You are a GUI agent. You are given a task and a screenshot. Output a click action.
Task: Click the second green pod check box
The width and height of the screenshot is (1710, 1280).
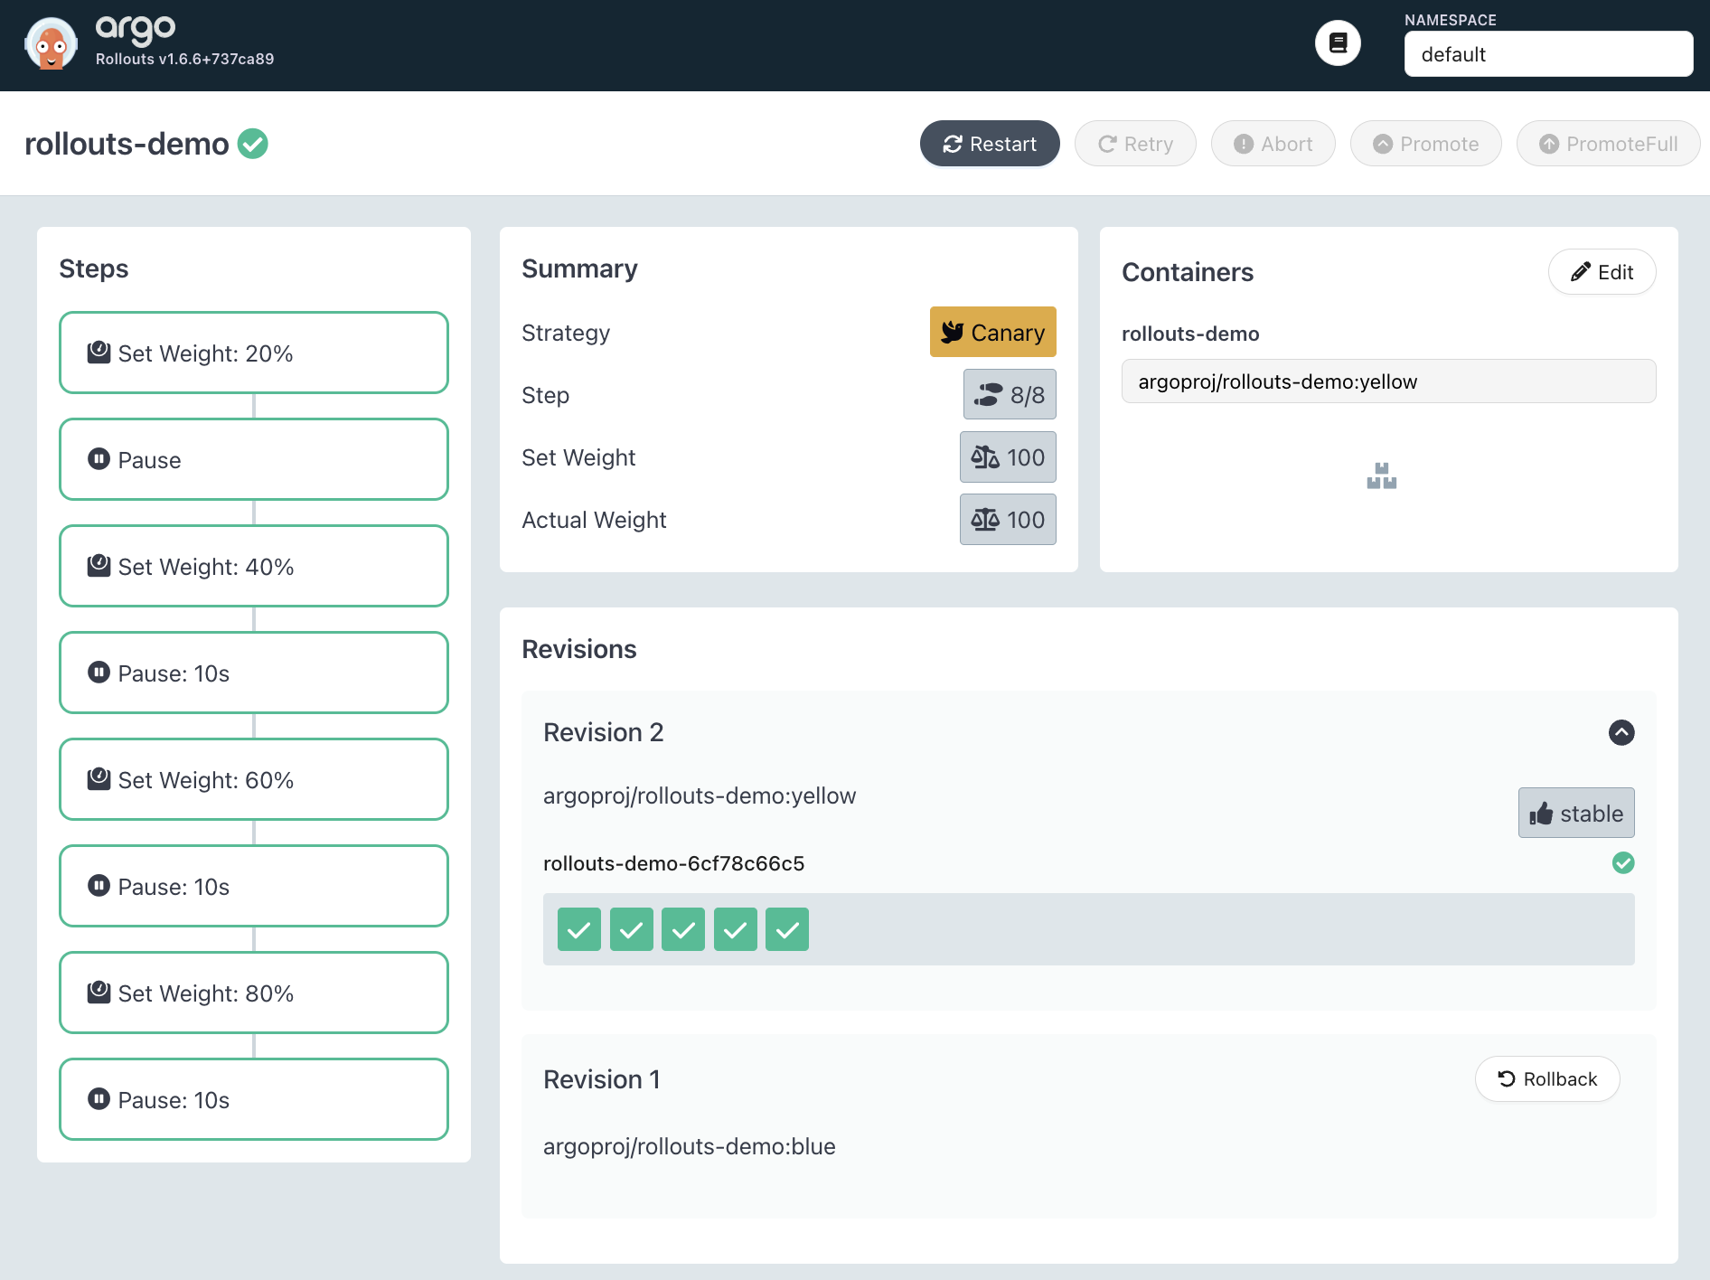[x=632, y=929]
